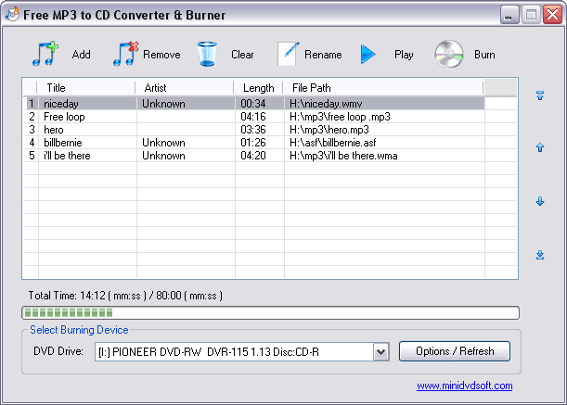Move selected track down one position
Viewport: 567px width, 405px height.
(x=540, y=201)
